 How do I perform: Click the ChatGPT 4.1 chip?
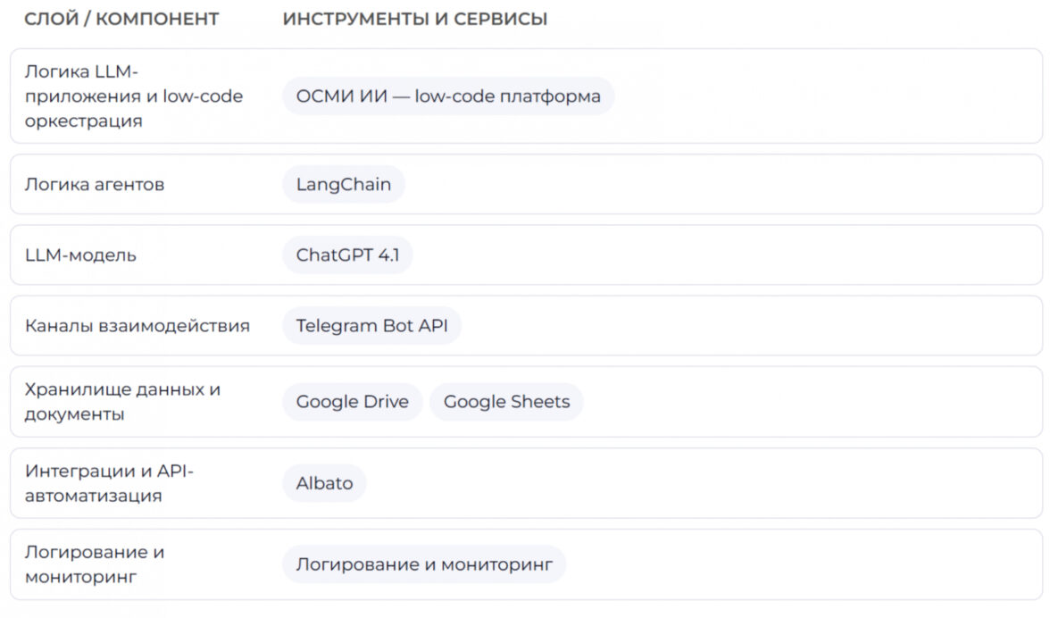(347, 255)
